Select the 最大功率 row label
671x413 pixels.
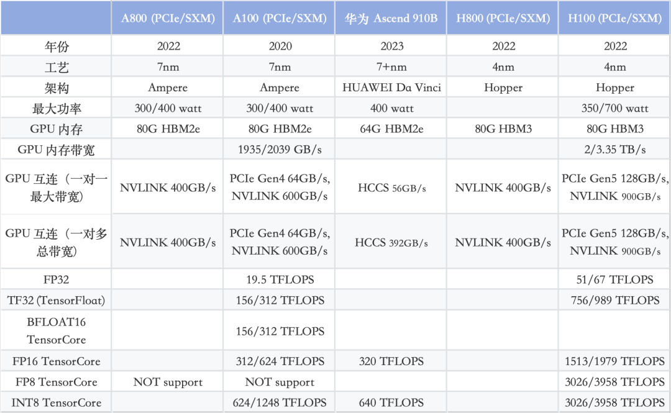pyautogui.click(x=57, y=108)
